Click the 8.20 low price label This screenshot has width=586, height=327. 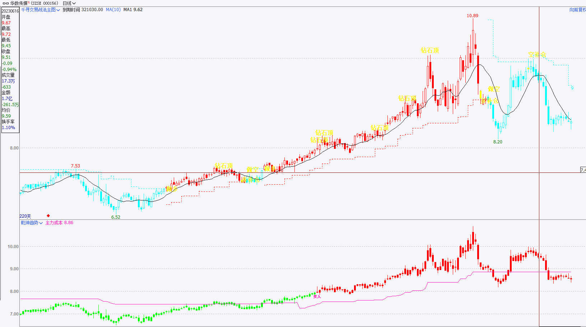tap(498, 142)
